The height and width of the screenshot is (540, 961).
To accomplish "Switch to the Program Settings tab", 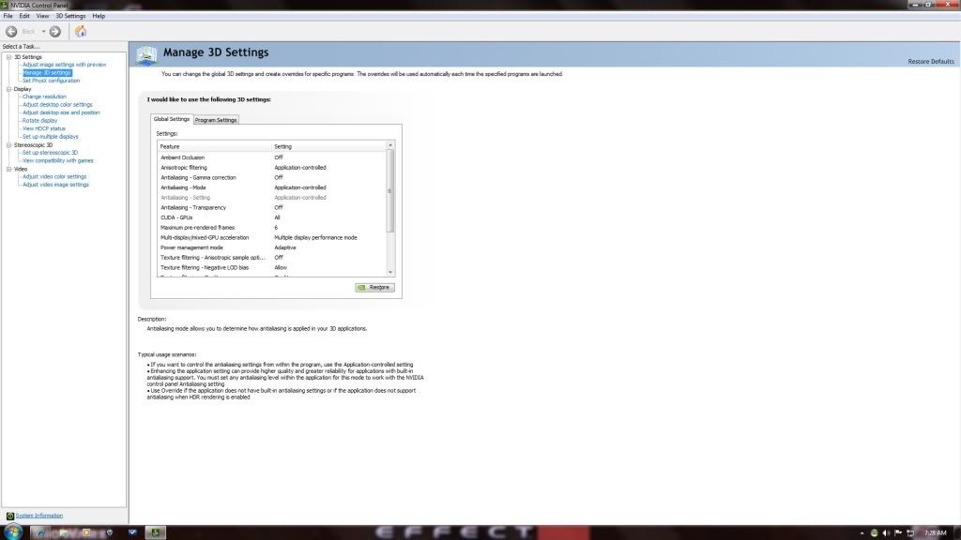I will point(216,120).
